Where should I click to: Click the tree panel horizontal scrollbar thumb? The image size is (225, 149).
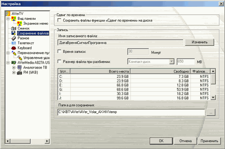tap(20, 141)
